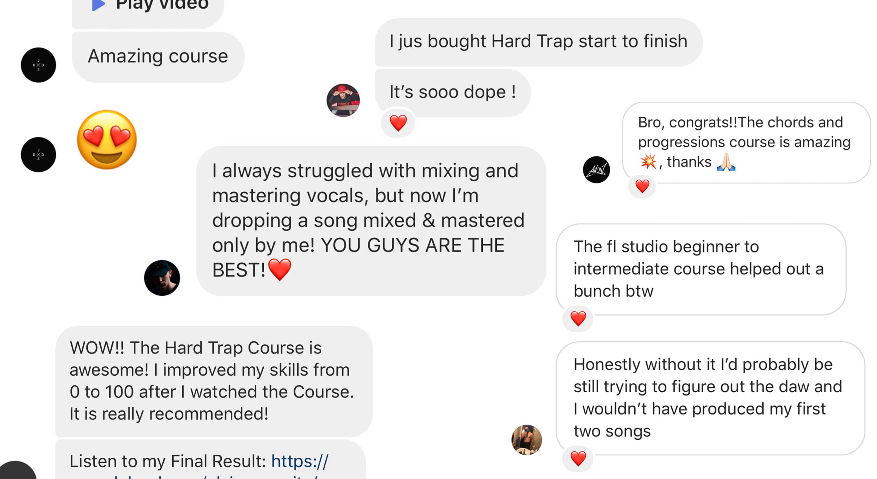Open red cap profile picture avatar
This screenshot has width=877, height=479.
pyautogui.click(x=343, y=100)
